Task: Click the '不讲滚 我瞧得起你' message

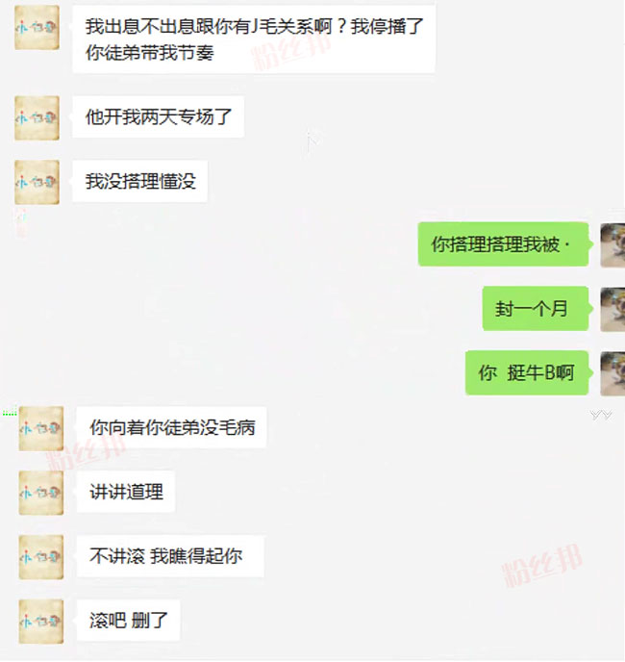Action: (x=170, y=556)
